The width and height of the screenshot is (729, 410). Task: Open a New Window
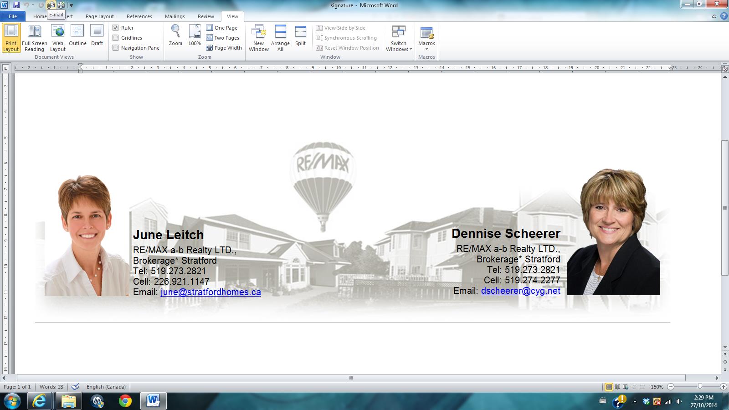click(x=259, y=38)
